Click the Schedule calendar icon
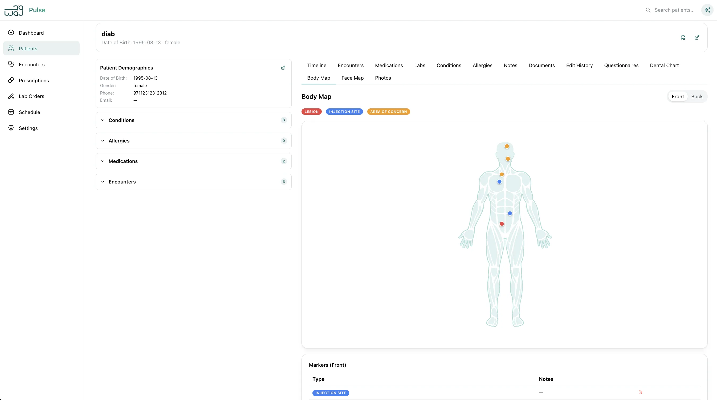717x400 pixels. (11, 112)
